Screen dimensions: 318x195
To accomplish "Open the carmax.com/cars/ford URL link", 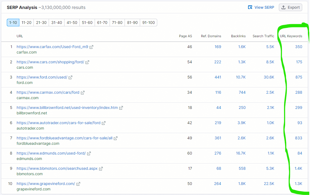I will [x=48, y=92].
